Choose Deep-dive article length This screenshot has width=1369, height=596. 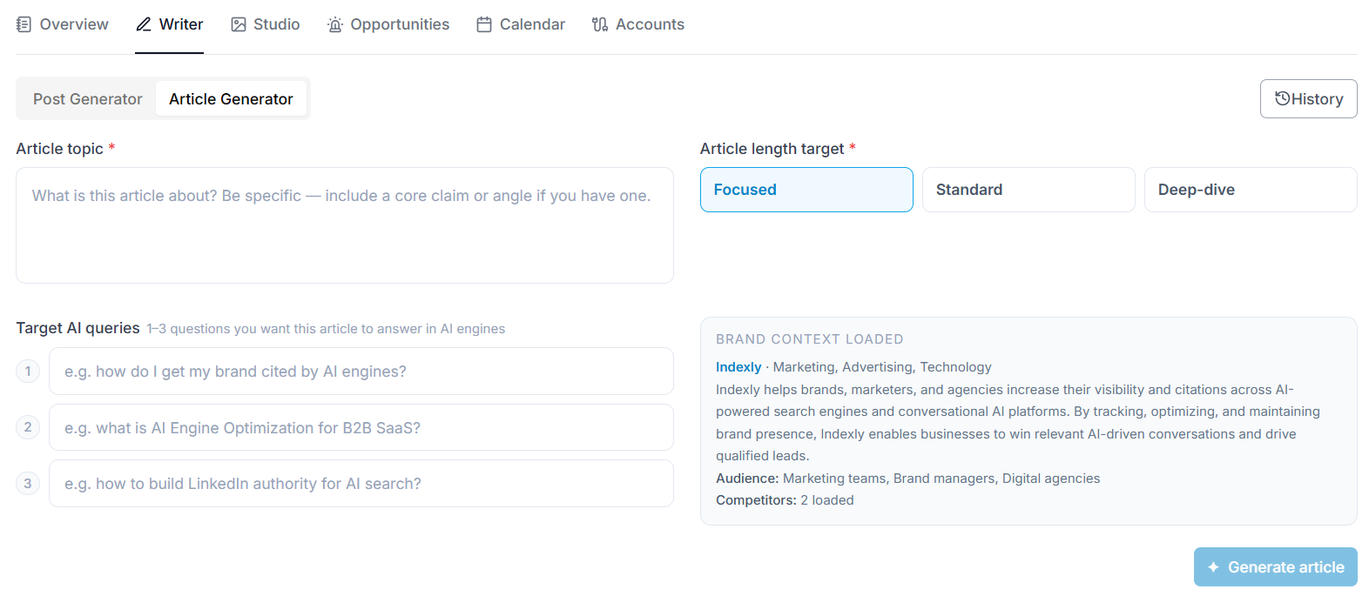[1251, 190]
